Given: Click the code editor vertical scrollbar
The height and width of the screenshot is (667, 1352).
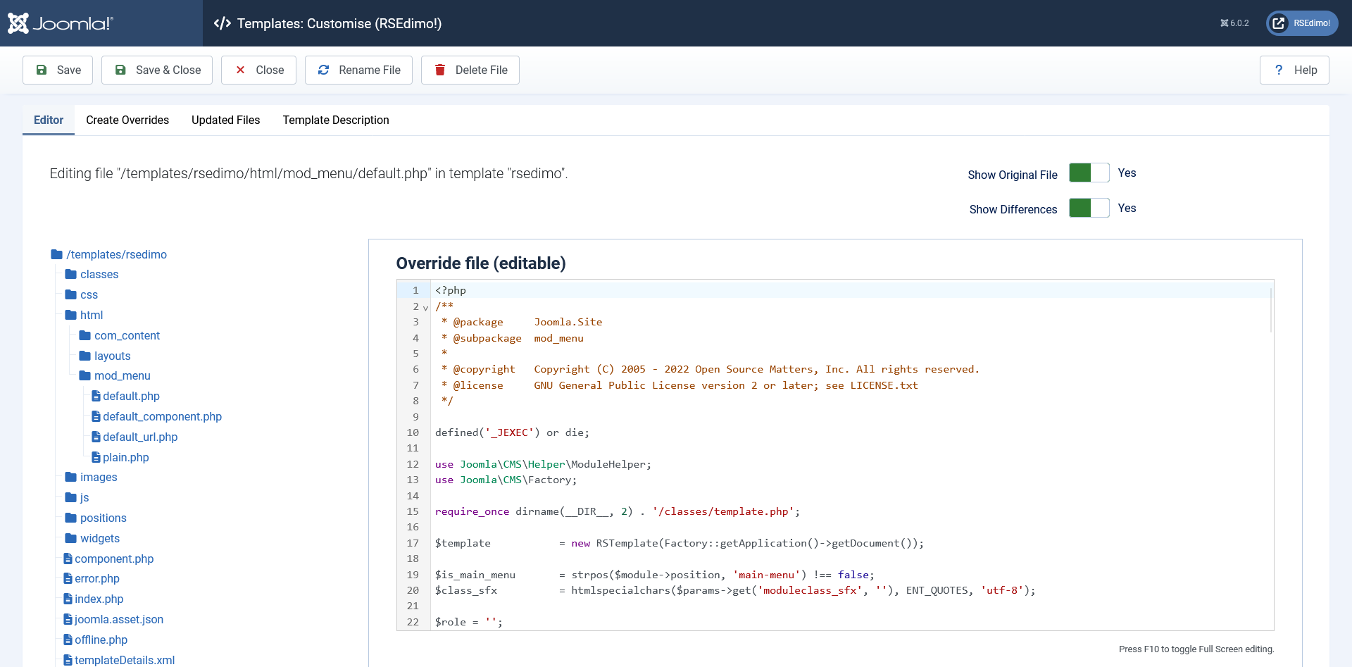Looking at the screenshot, I should pos(1270,310).
